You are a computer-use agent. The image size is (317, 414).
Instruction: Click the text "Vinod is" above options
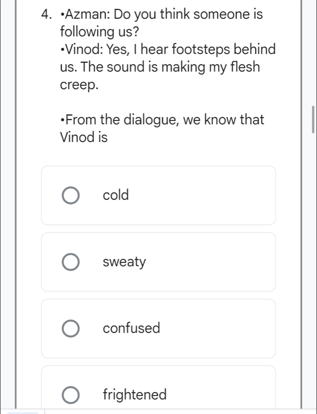84,138
